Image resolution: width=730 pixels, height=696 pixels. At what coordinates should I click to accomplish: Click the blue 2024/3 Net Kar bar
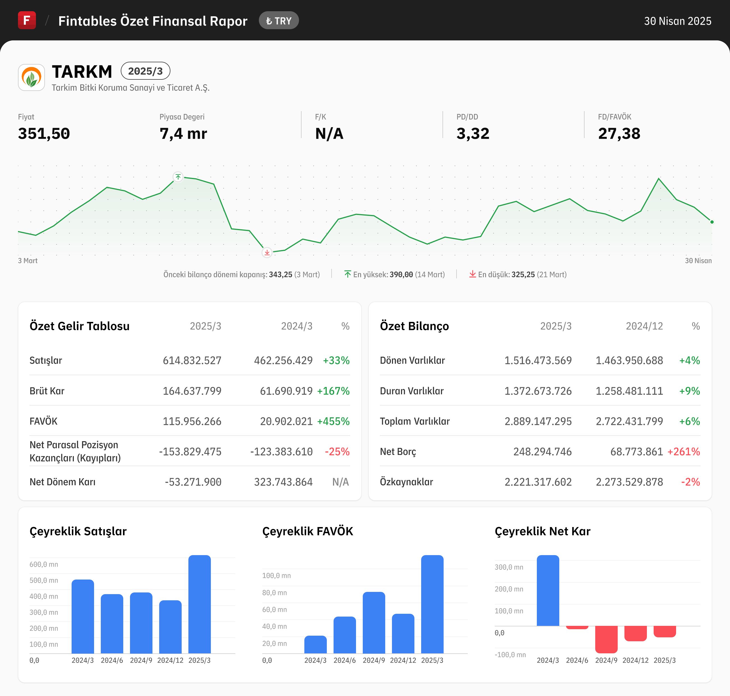548,590
